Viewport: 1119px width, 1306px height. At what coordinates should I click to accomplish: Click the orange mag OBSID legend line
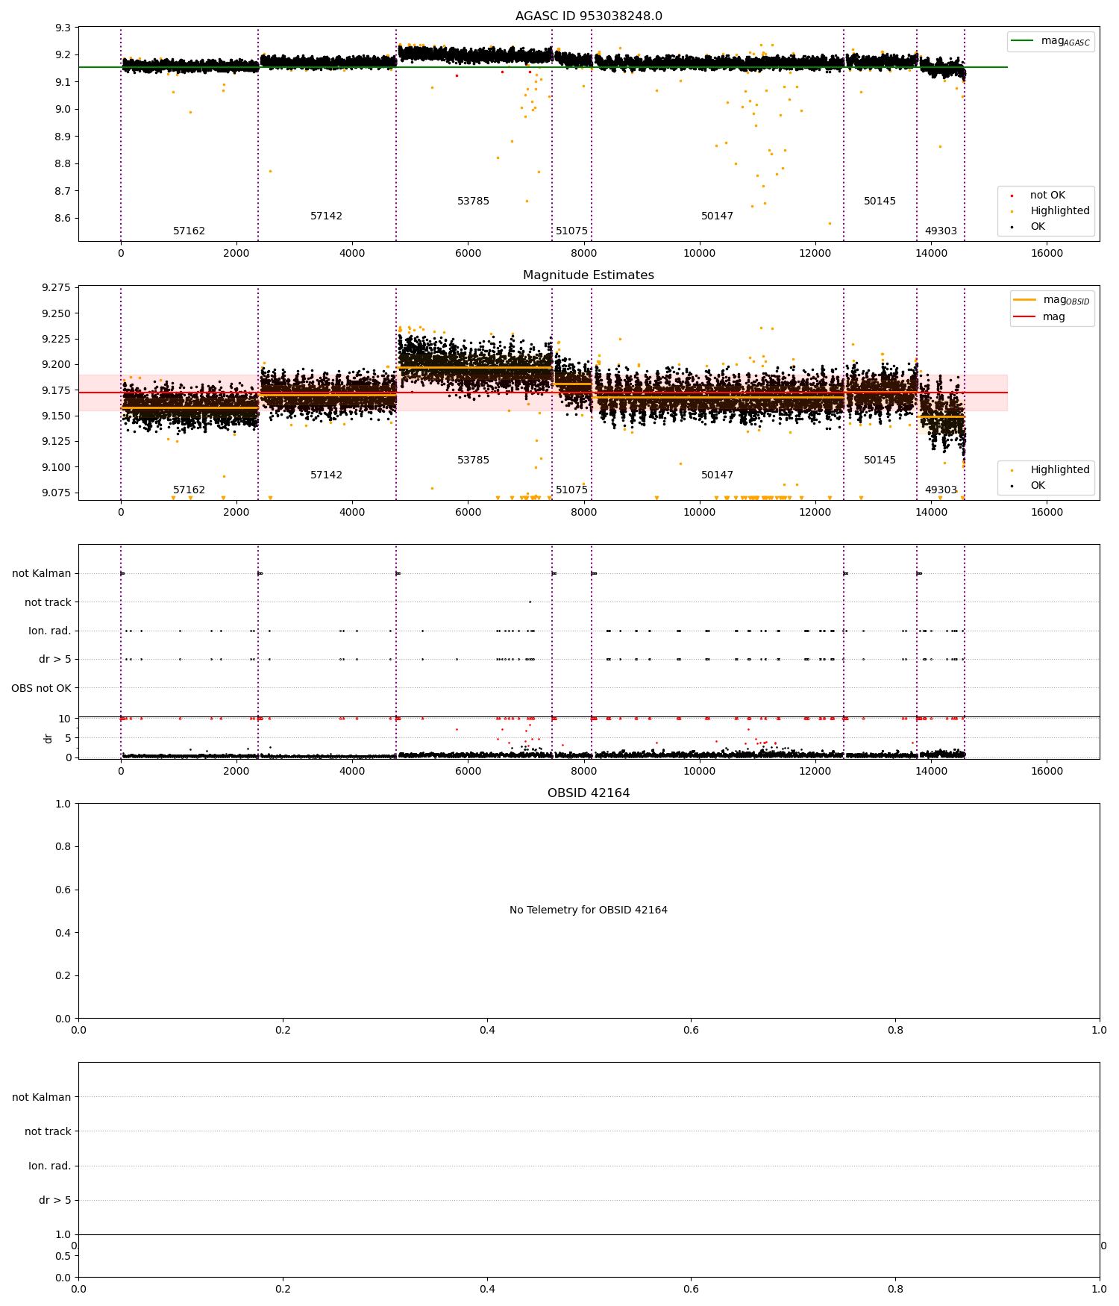1025,300
